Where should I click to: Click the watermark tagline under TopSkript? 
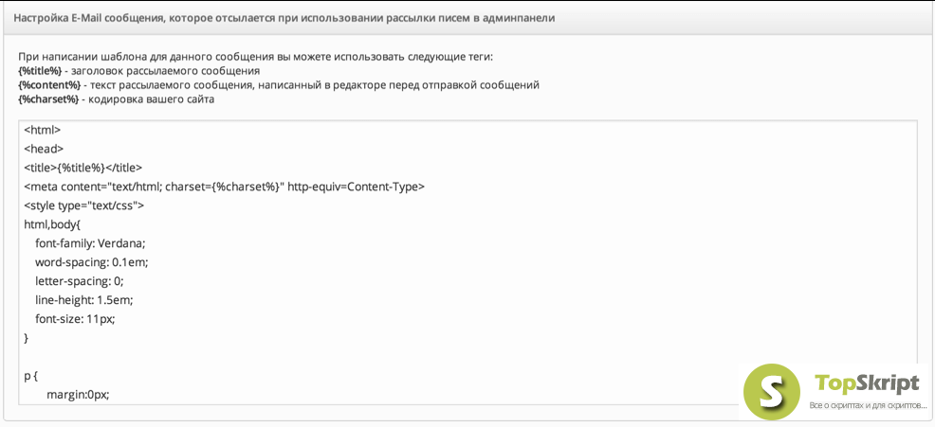pyautogui.click(x=869, y=405)
